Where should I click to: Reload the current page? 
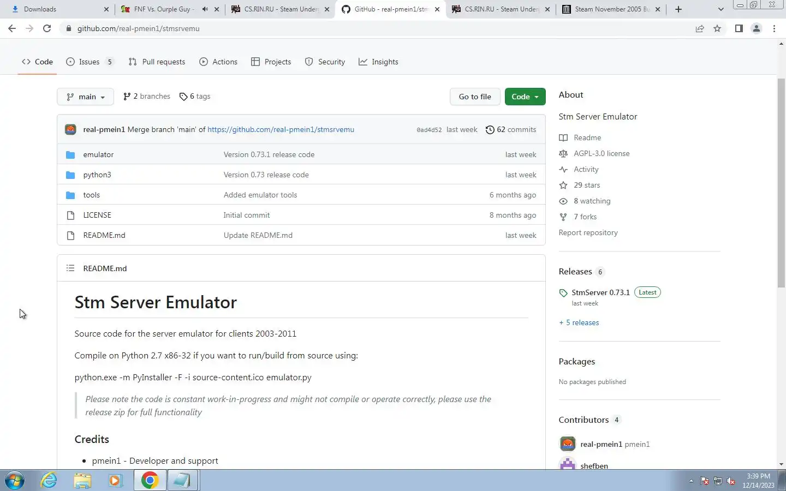coord(47,28)
